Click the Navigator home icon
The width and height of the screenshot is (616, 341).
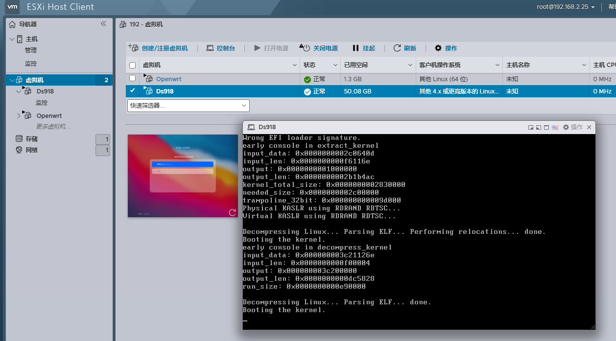coord(13,24)
